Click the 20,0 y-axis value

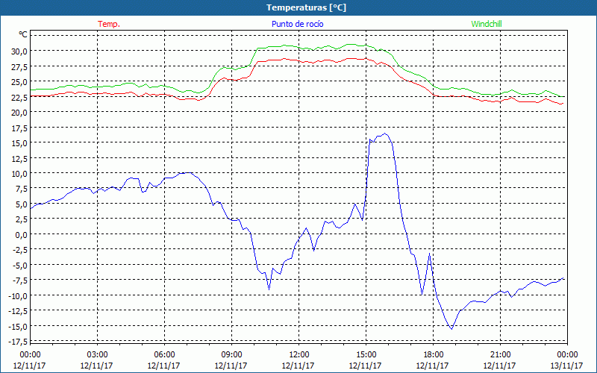(x=19, y=113)
